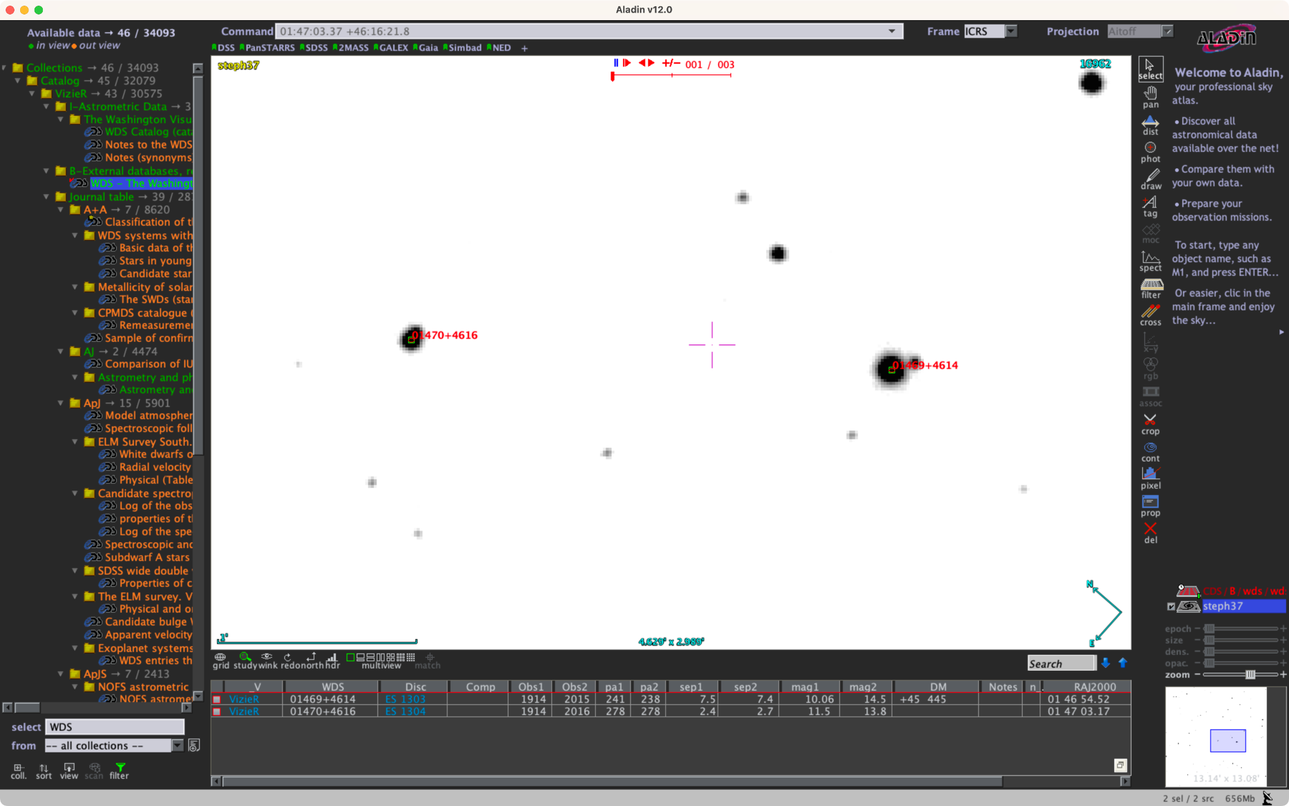This screenshot has width=1289, height=806.
Task: Toggle the row checkbox for 01470+4616
Action: pyautogui.click(x=217, y=712)
